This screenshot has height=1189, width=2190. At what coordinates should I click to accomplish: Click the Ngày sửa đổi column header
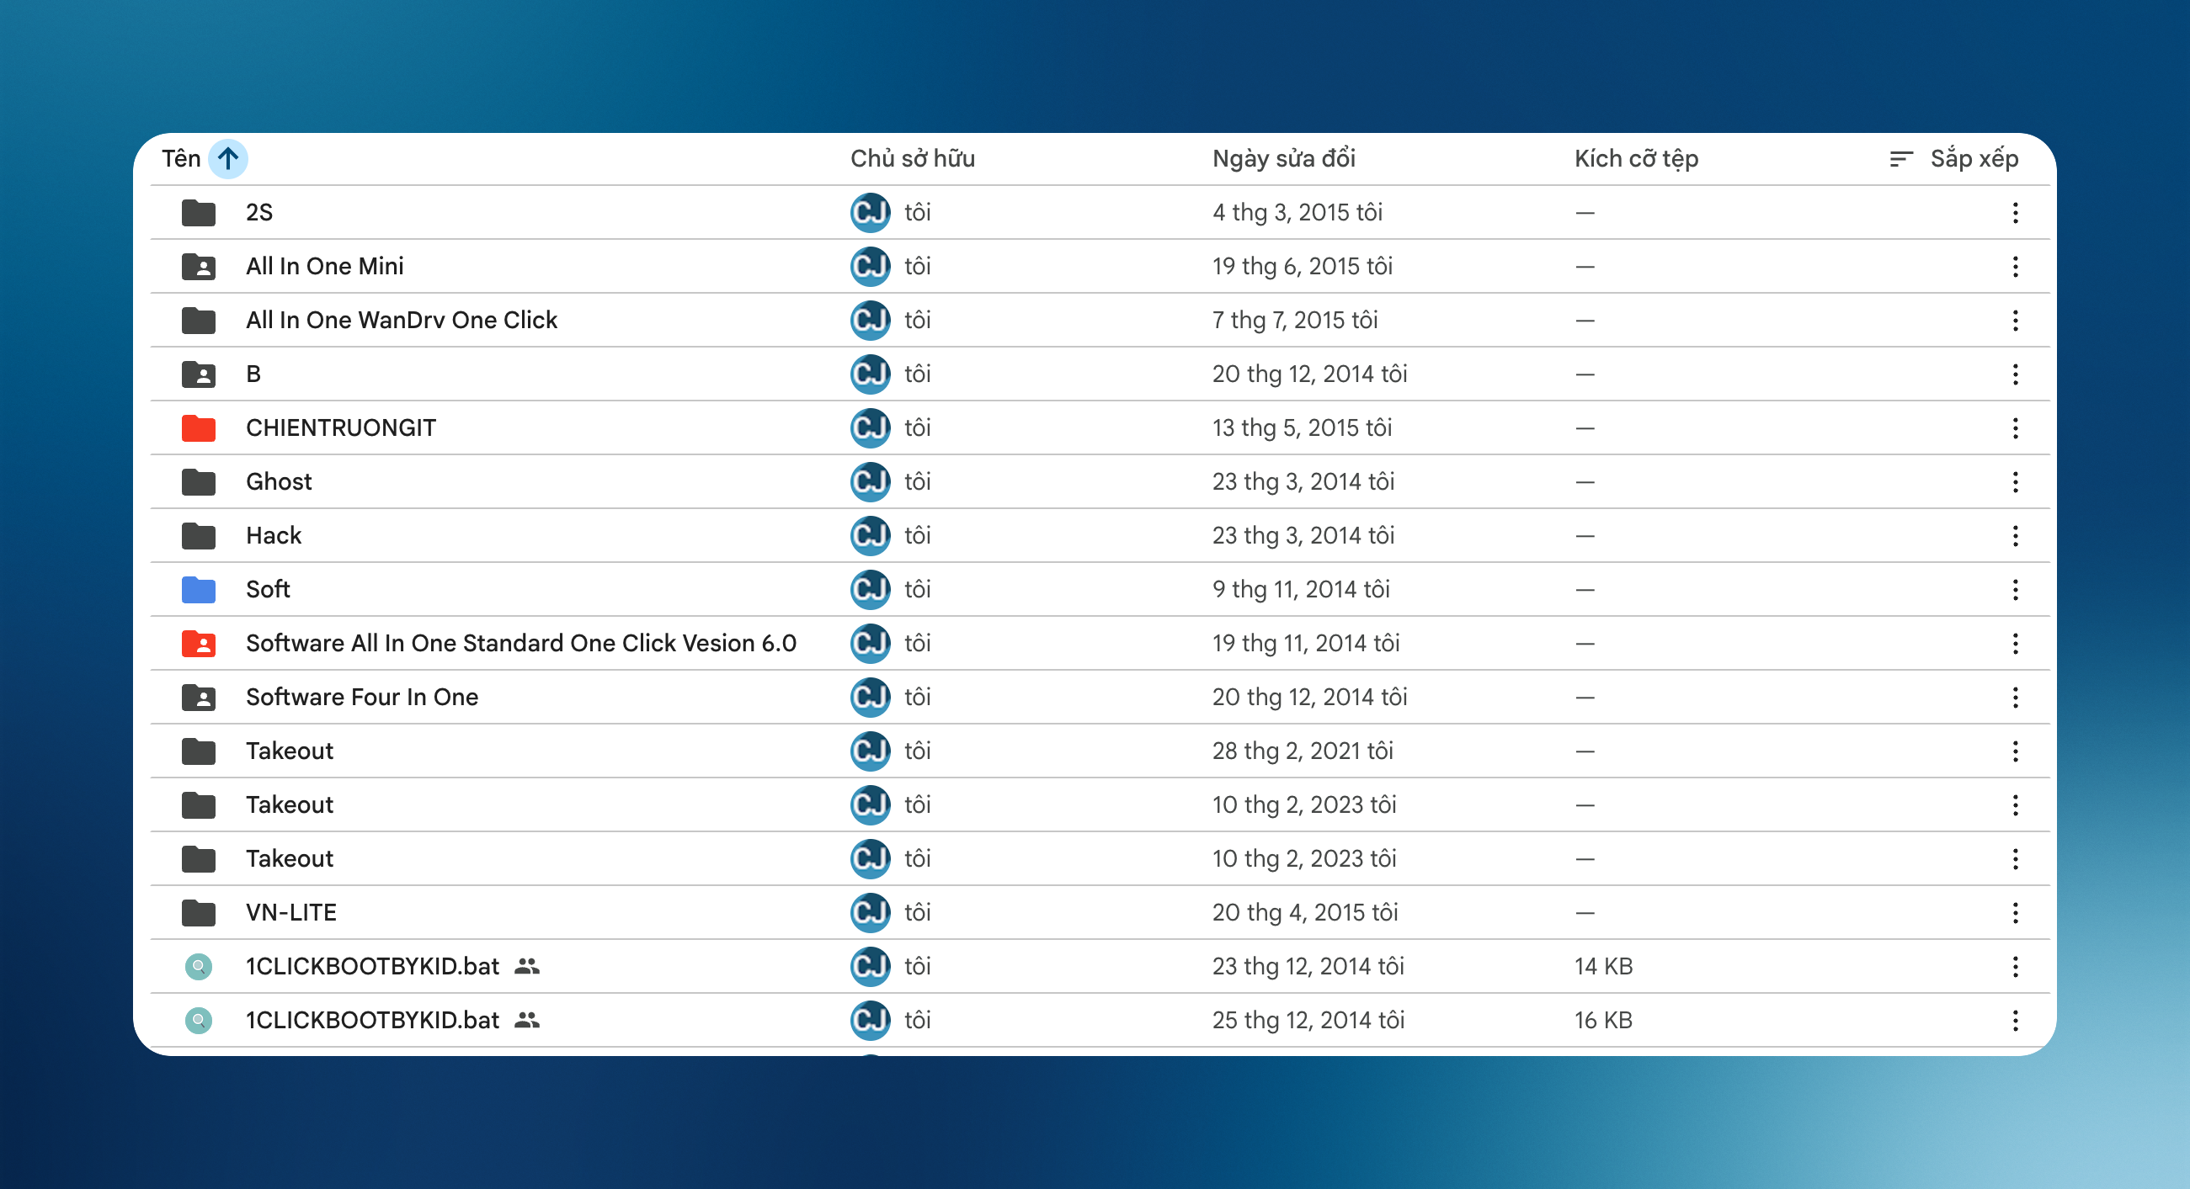[x=1283, y=158]
